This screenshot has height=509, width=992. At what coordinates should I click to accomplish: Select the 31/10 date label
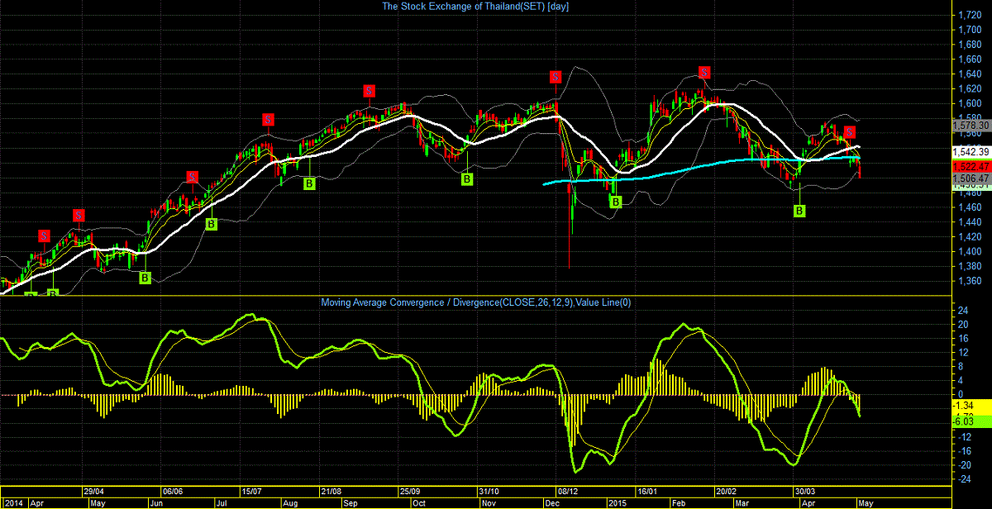coord(490,490)
